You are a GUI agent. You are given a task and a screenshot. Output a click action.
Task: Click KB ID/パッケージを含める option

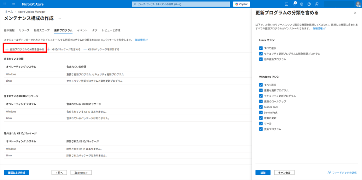tap(64, 49)
